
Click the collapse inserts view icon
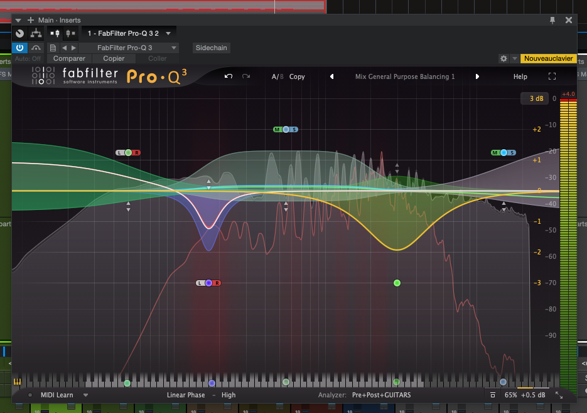[x=70, y=33]
